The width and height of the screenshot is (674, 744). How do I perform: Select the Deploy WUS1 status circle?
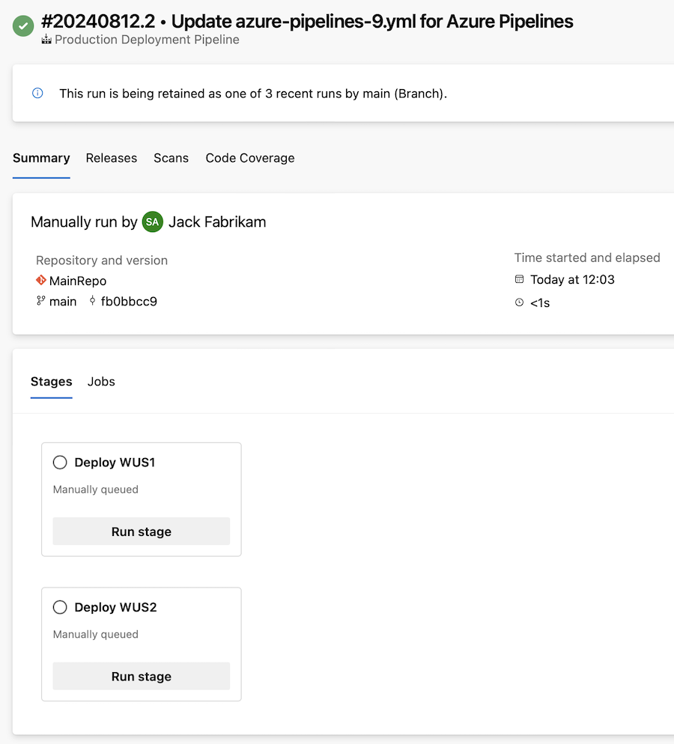60,462
